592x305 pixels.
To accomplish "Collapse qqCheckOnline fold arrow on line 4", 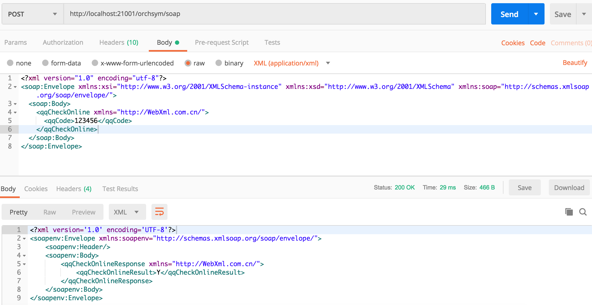I will point(15,113).
